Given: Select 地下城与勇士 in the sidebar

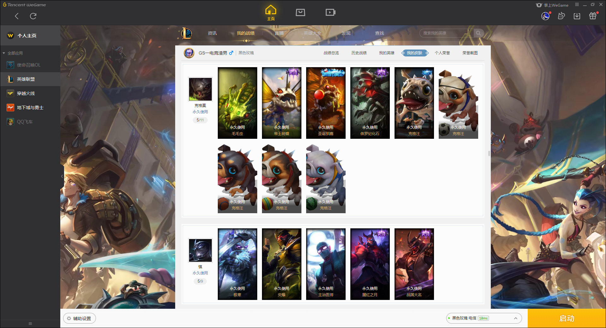Looking at the screenshot, I should pyautogui.click(x=30, y=108).
